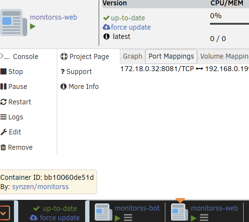Click the monitorss-bot newspaper icon in the bottom bar
This screenshot has height=222, width=249.
point(103,212)
